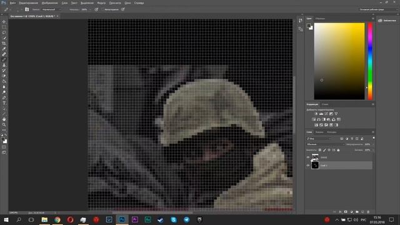This screenshot has width=400, height=225.
Task: Enable the Автостирание checkbox
Action: (x=102, y=9)
